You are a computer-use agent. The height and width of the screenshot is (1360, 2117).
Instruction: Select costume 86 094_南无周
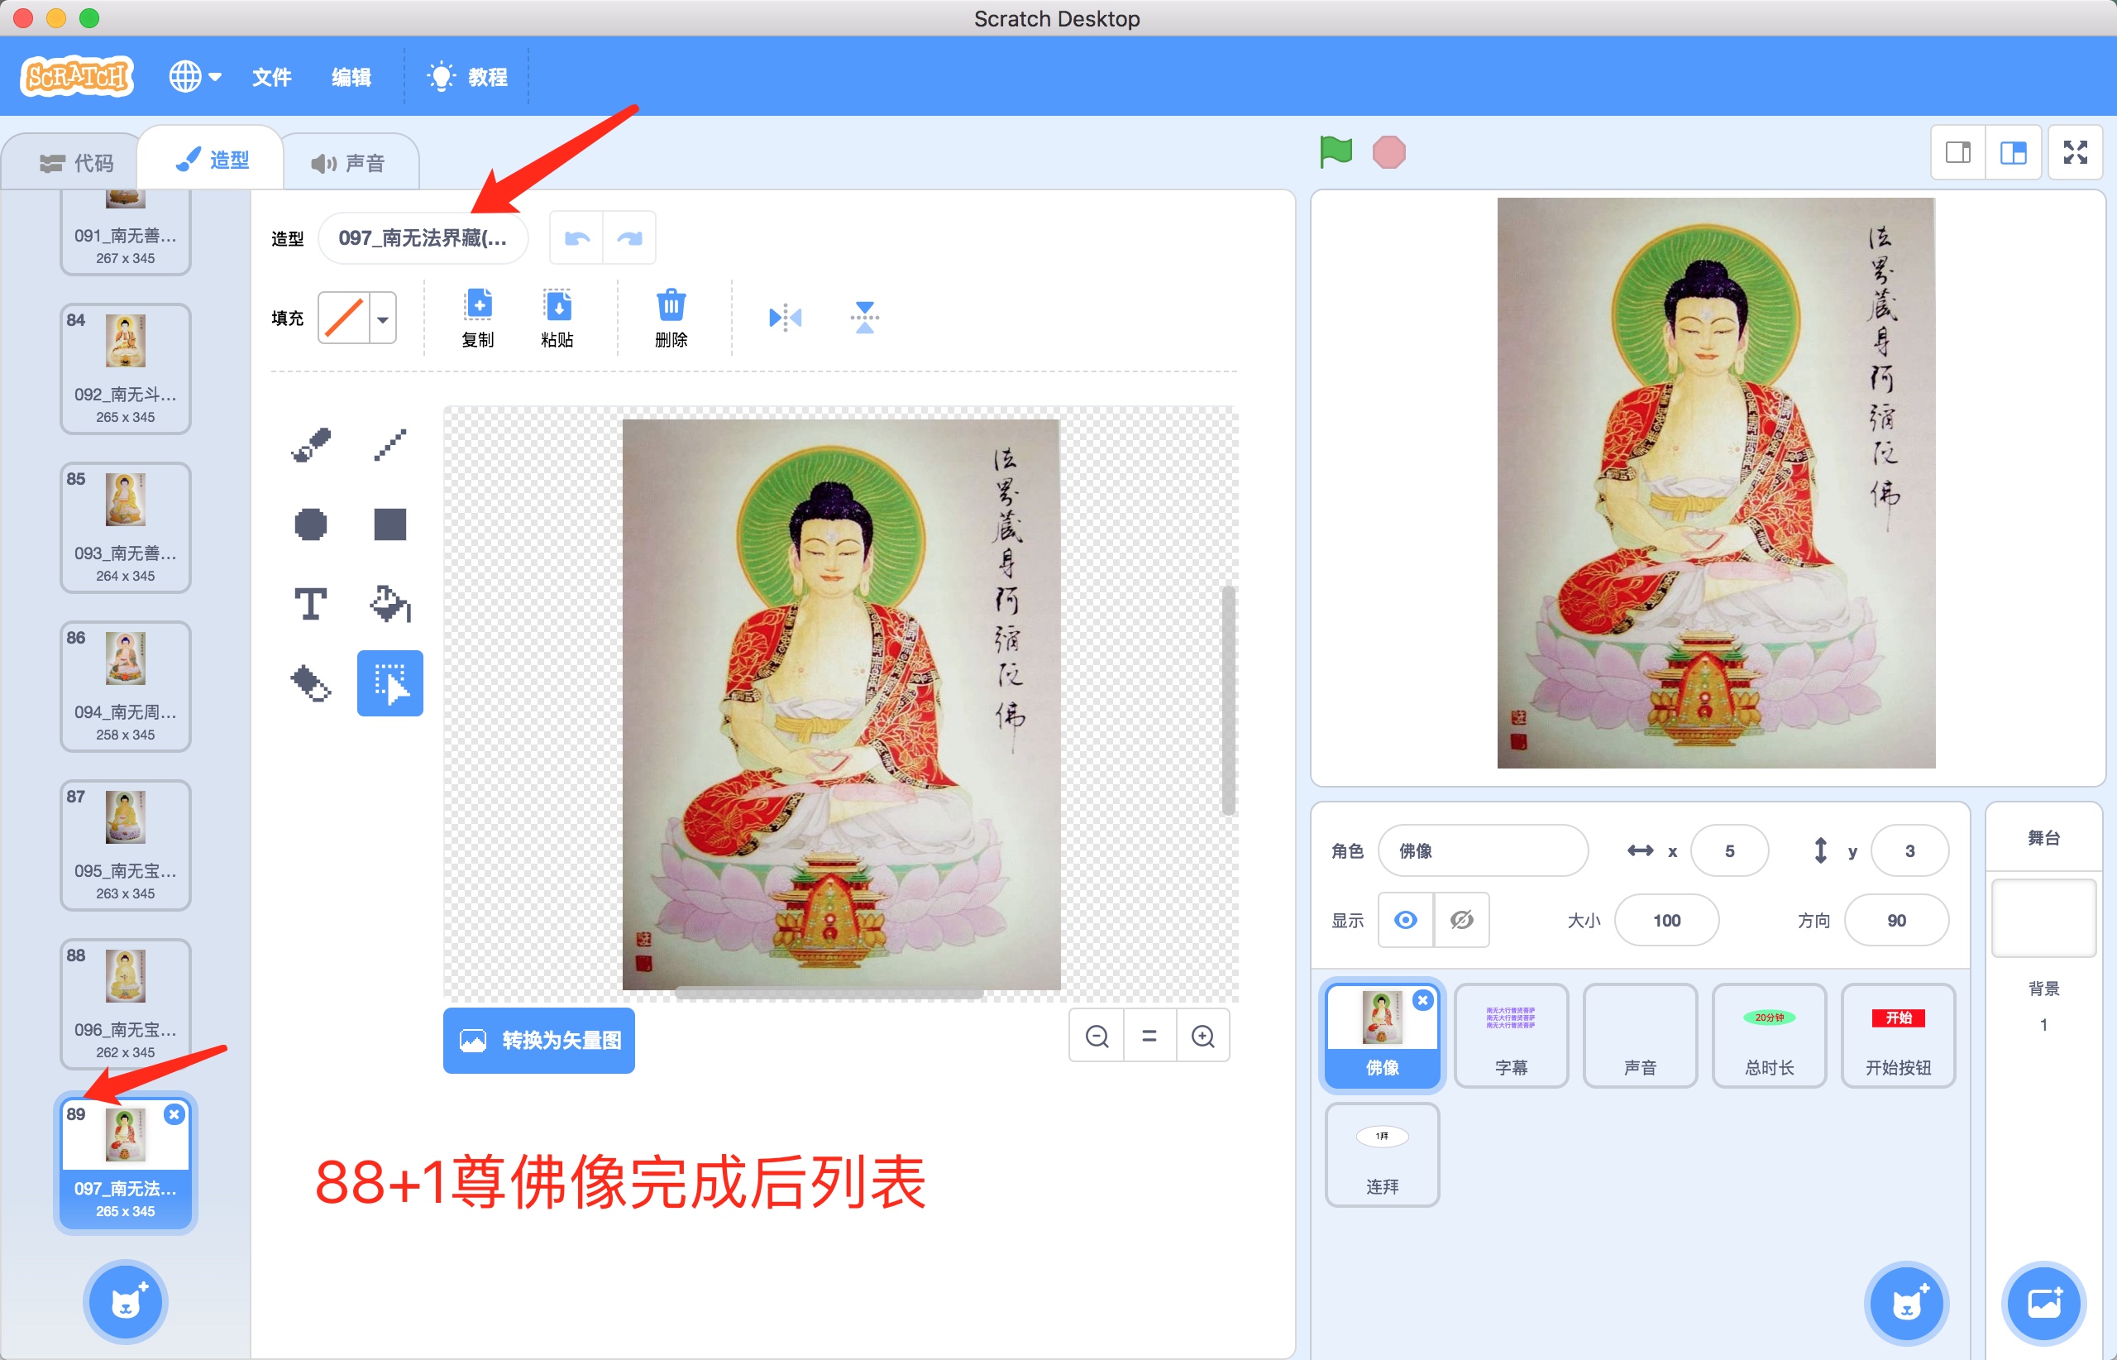(x=126, y=687)
